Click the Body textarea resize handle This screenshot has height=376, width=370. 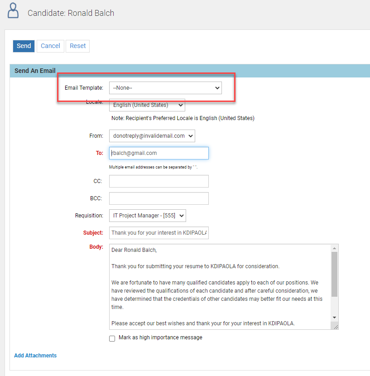point(335,326)
